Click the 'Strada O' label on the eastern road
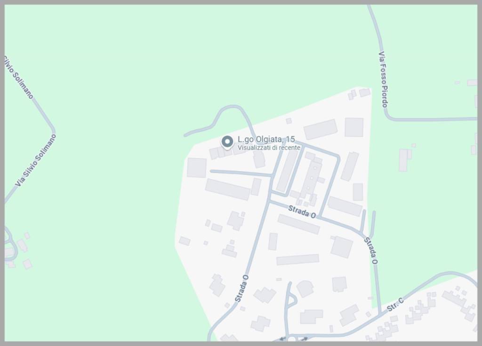Screen dimensions: 482x346 (371, 250)
